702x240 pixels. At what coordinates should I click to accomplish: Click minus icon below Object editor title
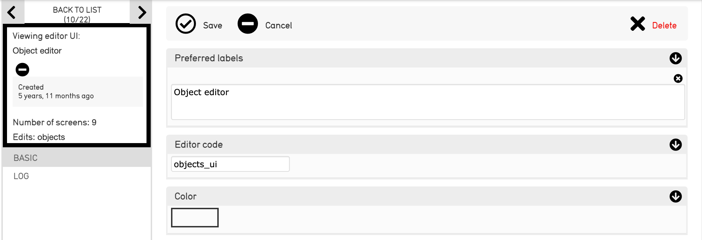click(x=22, y=69)
